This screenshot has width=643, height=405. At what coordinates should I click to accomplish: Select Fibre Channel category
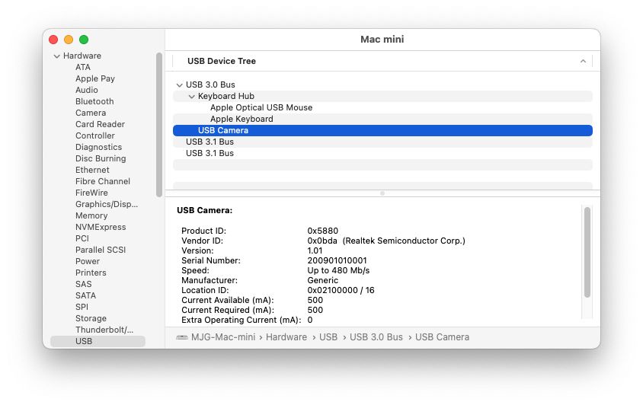pos(103,182)
